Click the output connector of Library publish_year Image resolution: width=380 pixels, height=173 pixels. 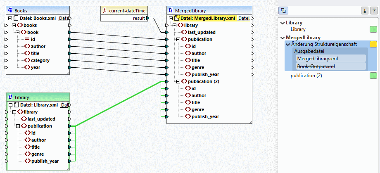tap(70, 161)
